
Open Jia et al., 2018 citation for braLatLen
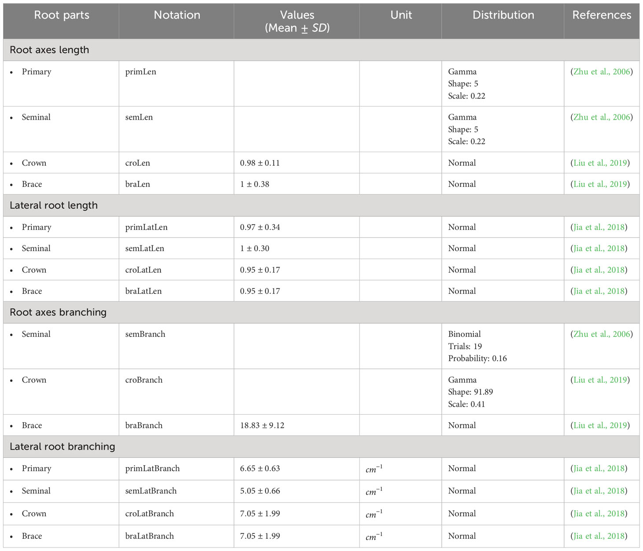(599, 291)
